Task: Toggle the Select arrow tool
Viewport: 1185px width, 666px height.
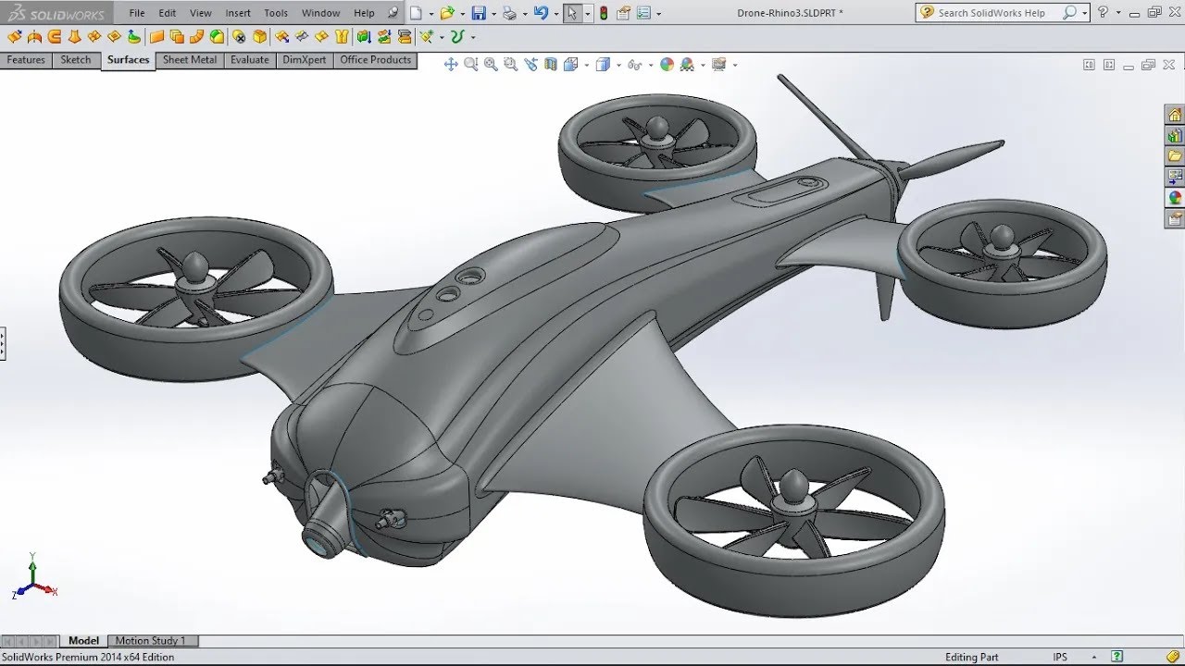Action: [572, 13]
